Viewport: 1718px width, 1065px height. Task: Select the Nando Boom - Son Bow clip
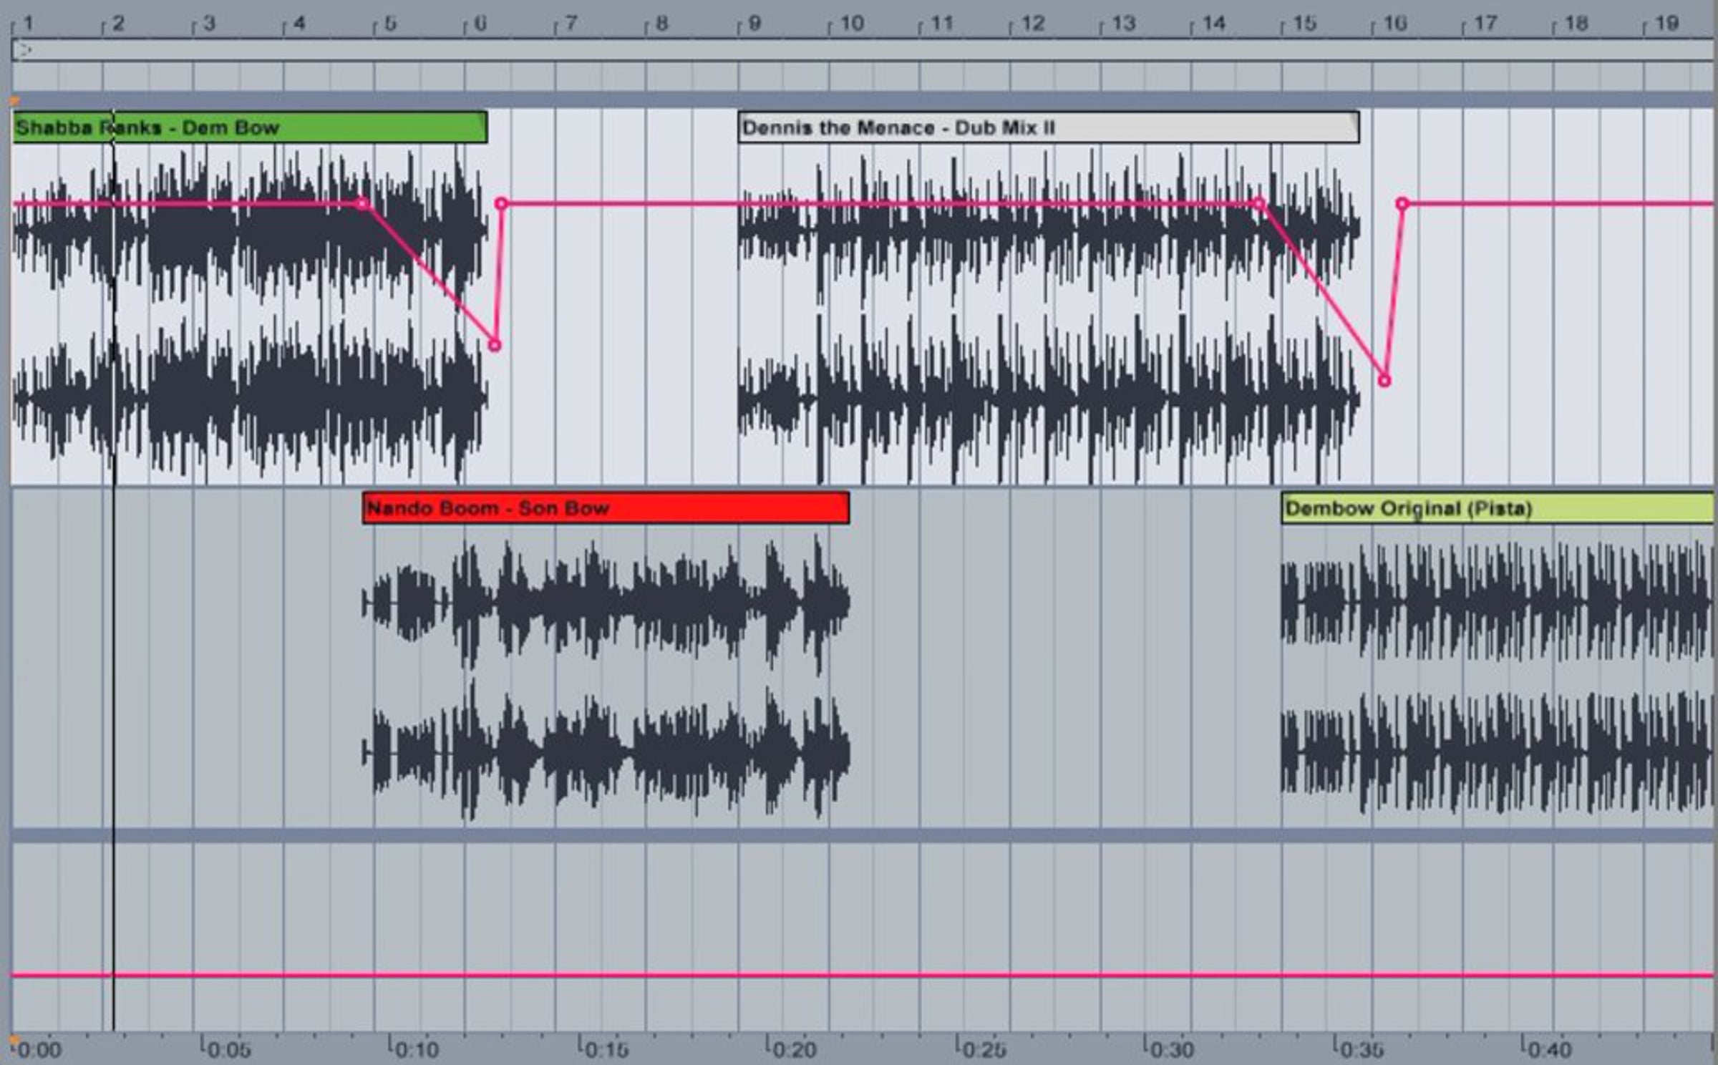tap(606, 507)
